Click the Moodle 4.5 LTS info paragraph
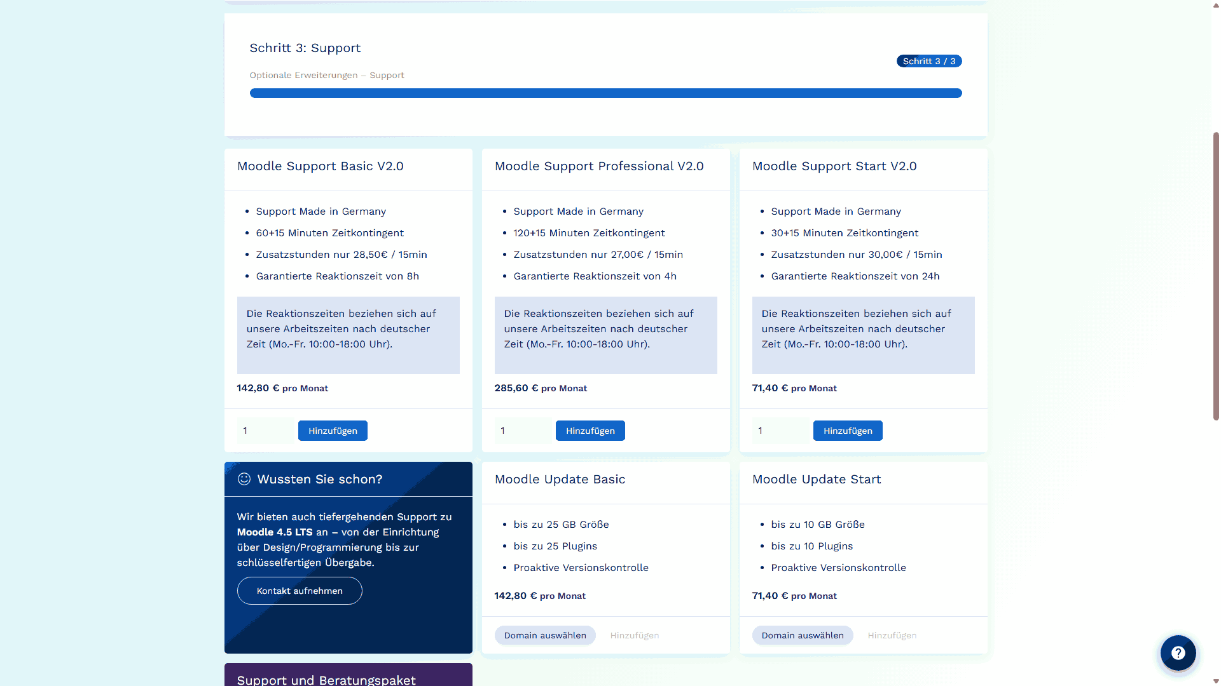Viewport: 1221px width, 686px height. point(345,540)
